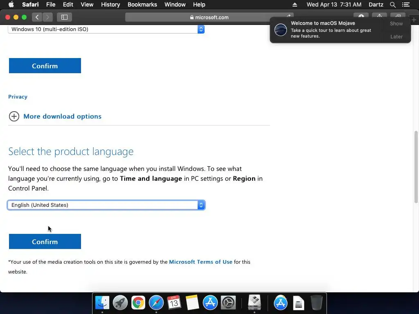Click the Select the product language heading

(71, 151)
